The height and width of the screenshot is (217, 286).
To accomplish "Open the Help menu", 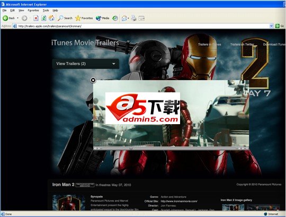I will 55,11.
